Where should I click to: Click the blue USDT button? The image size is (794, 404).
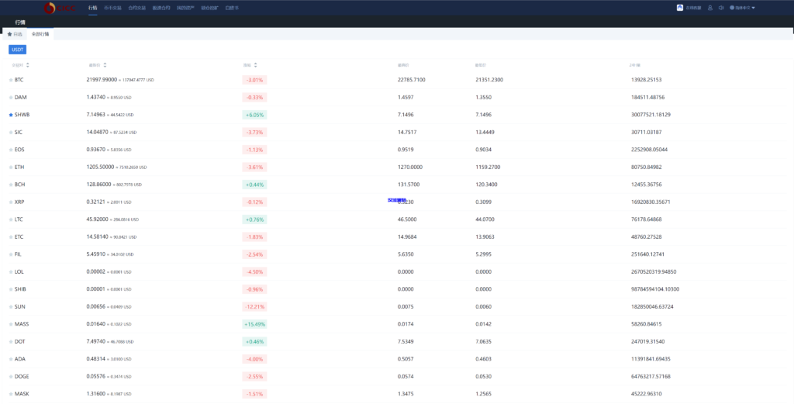(x=17, y=49)
